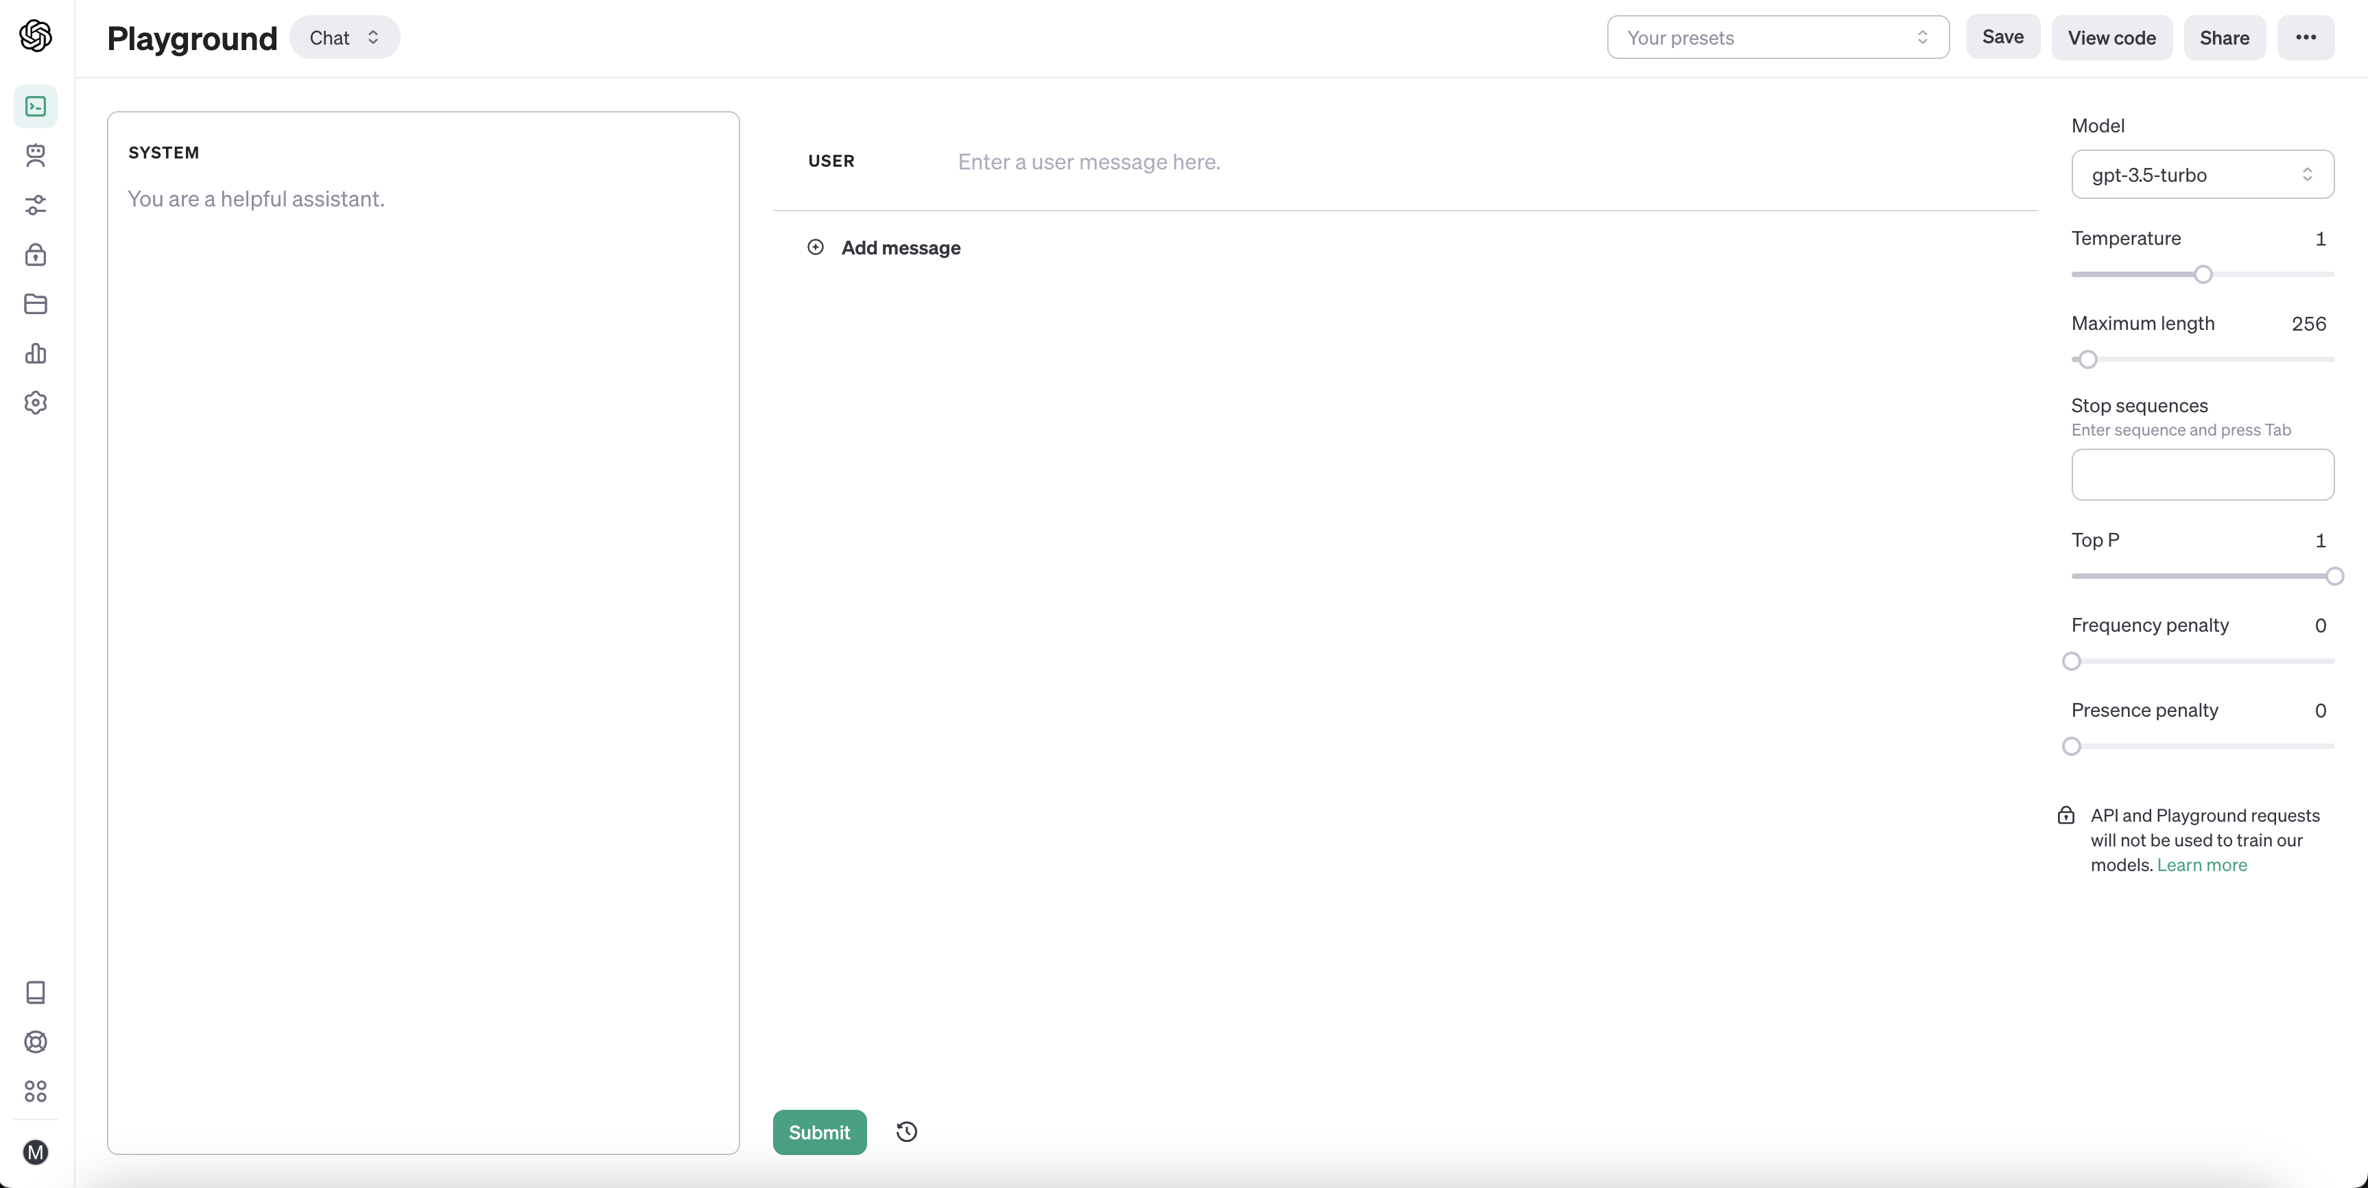Open Assistants robot icon in sidebar
Screen dimensions: 2368x1188
pyautogui.click(x=35, y=156)
